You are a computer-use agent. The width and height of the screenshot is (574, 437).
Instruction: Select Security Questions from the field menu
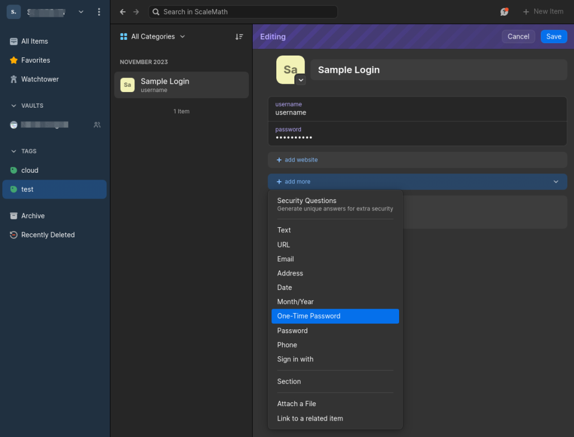[307, 200]
